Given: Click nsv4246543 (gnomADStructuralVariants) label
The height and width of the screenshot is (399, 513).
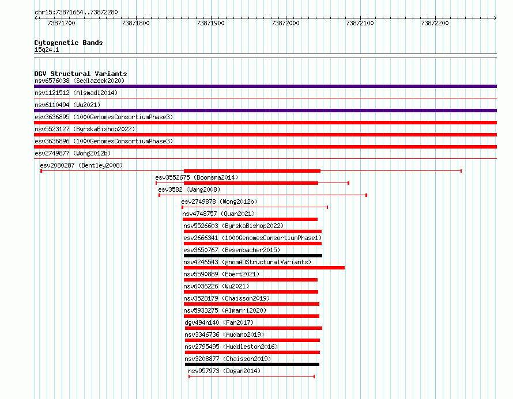Looking at the screenshot, I should pyautogui.click(x=247, y=262).
